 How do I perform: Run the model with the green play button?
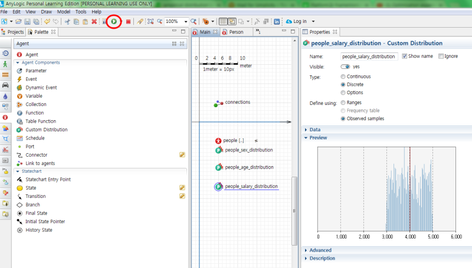coord(114,21)
